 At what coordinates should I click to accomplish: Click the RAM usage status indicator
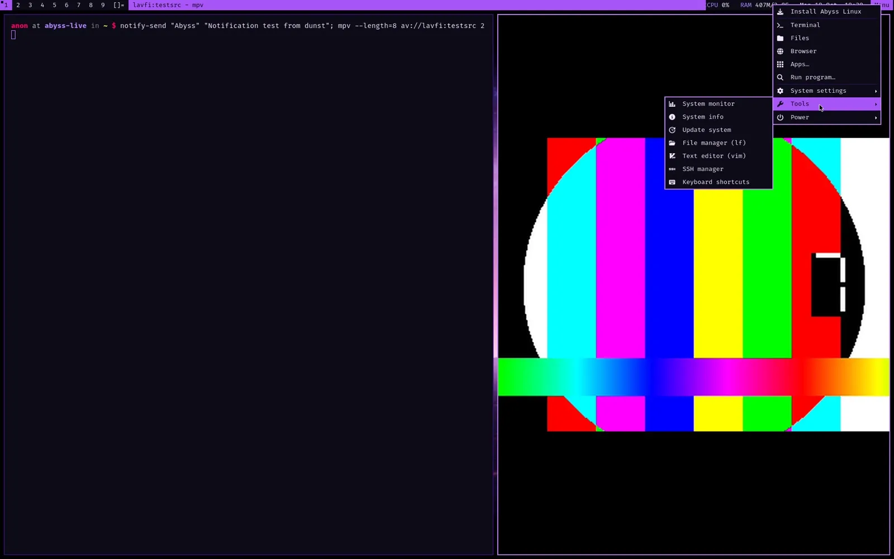(757, 5)
